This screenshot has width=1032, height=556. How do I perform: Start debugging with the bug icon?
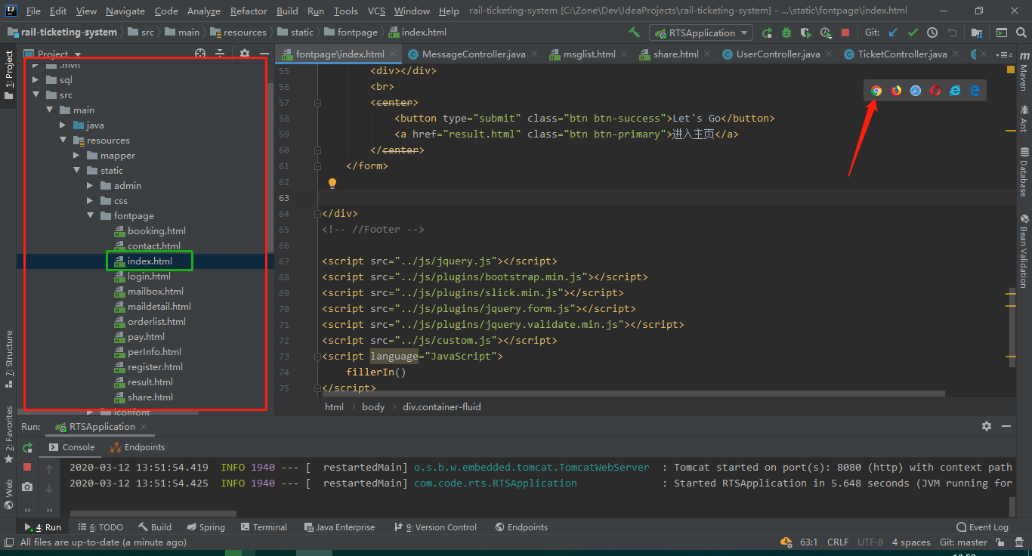786,32
